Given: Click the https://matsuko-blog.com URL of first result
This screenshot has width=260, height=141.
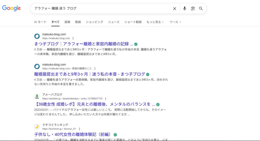Looking at the screenshot, I should pyautogui.click(x=56, y=38).
